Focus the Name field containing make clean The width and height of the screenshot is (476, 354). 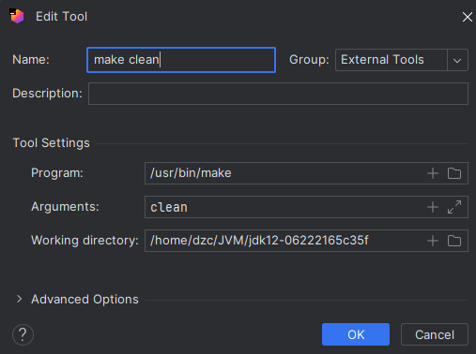[181, 60]
